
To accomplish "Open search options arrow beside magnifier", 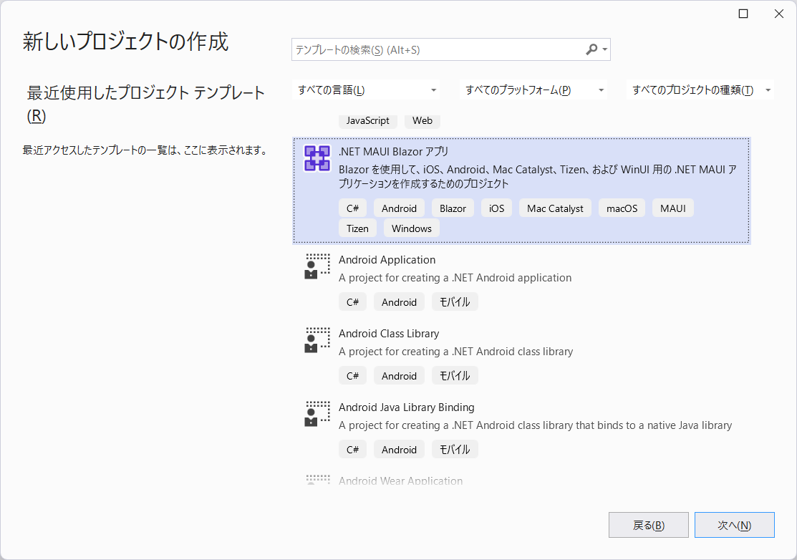I will [605, 50].
